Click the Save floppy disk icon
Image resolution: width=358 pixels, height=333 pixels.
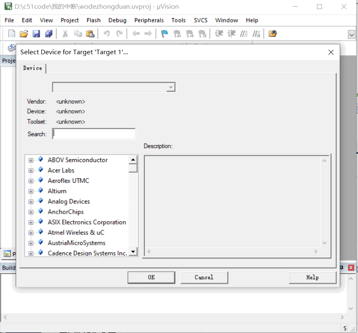[x=37, y=34]
